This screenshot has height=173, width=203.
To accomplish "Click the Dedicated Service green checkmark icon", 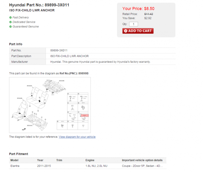I will 10,22.
